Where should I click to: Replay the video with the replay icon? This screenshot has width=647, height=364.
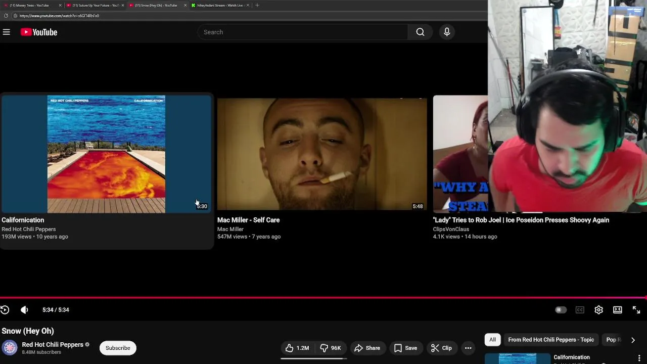pos(5,310)
